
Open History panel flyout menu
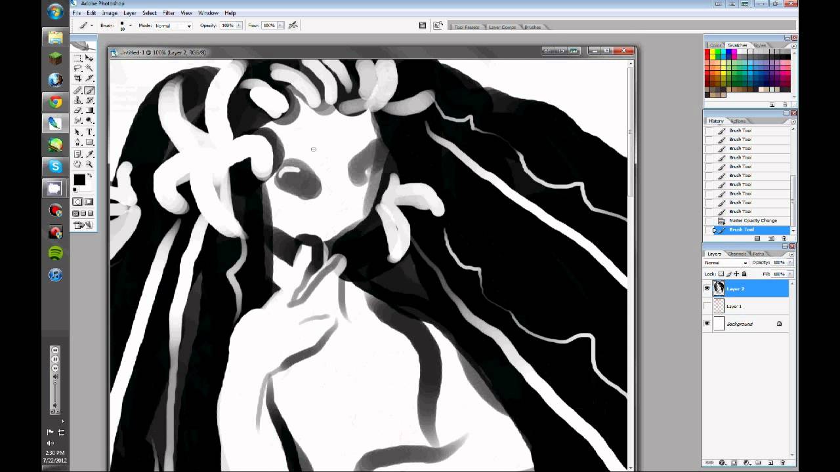[793, 121]
